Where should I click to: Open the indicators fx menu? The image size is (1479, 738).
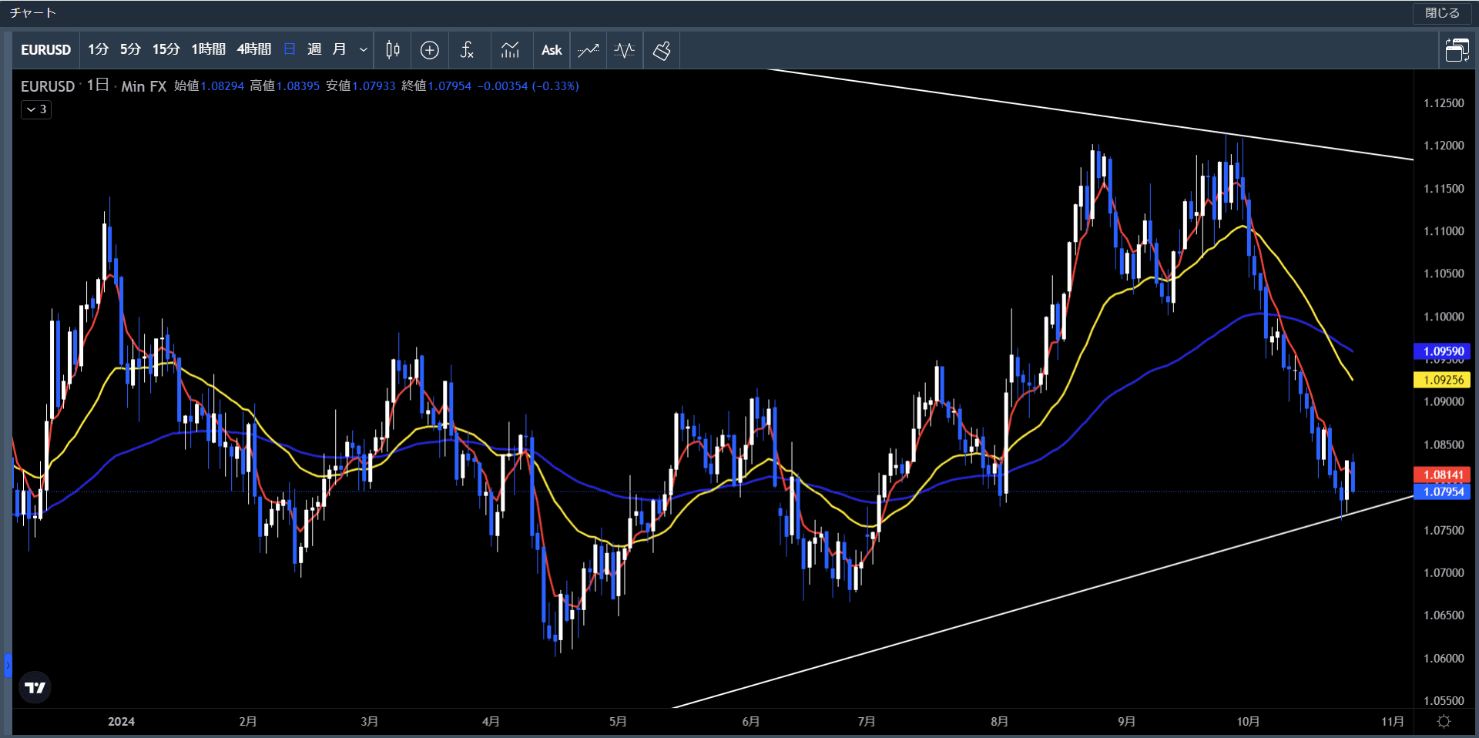click(x=467, y=50)
